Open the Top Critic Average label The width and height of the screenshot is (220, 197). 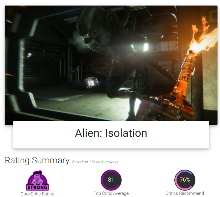point(111,193)
